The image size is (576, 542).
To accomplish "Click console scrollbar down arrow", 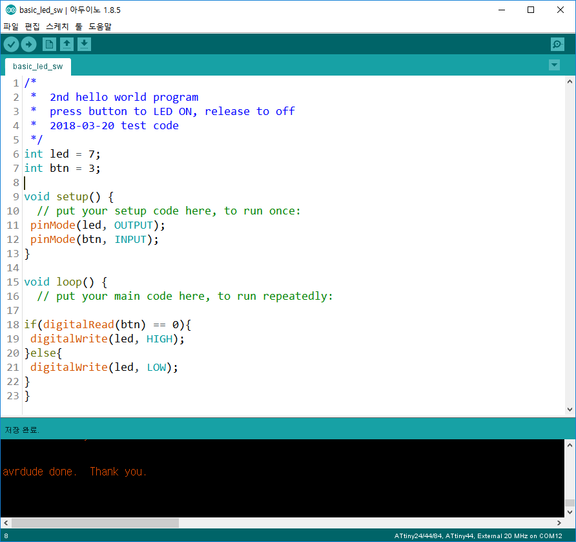I will 570,512.
